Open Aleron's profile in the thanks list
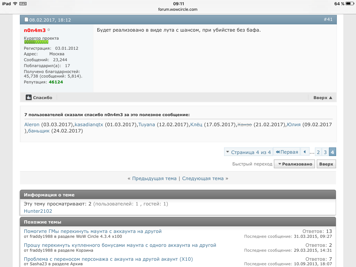This screenshot has height=267, width=356. tap(32, 124)
